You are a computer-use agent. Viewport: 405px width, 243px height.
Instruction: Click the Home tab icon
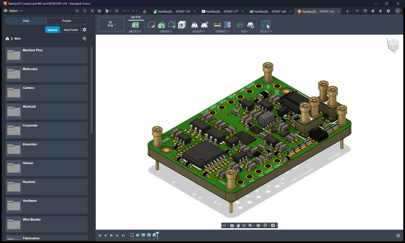click(x=144, y=11)
